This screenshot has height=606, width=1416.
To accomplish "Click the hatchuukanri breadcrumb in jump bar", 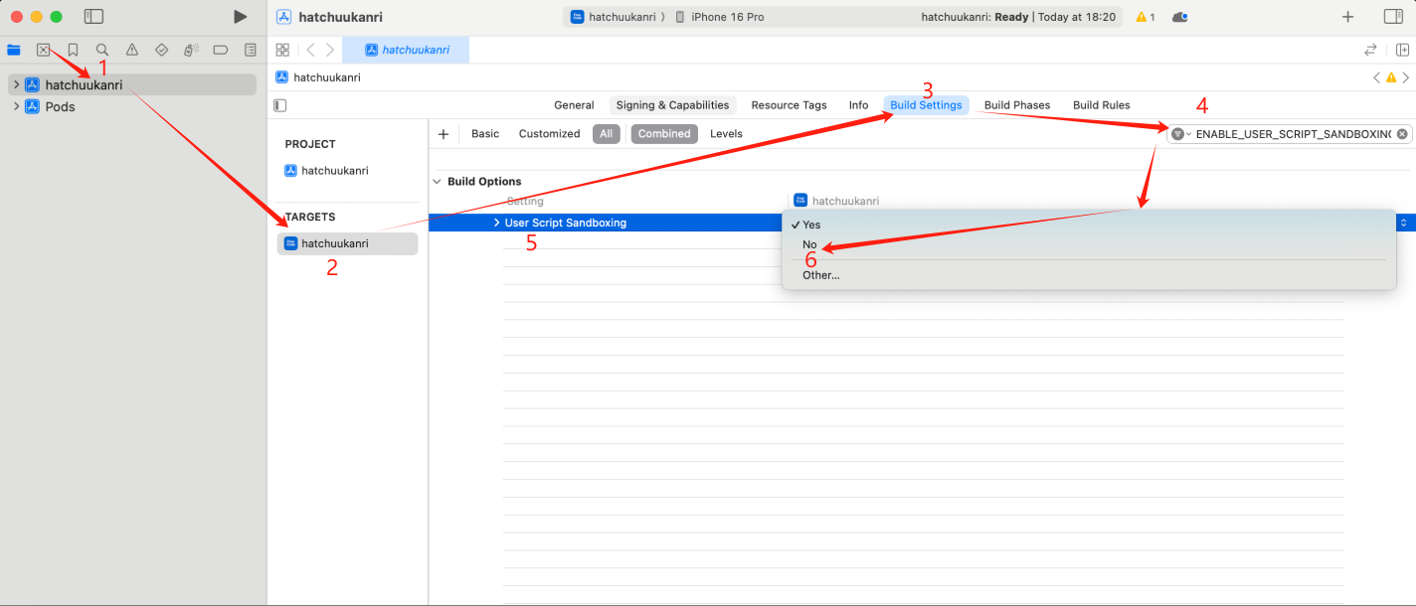I will pos(318,77).
